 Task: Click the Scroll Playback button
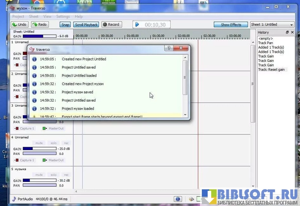tap(86, 25)
